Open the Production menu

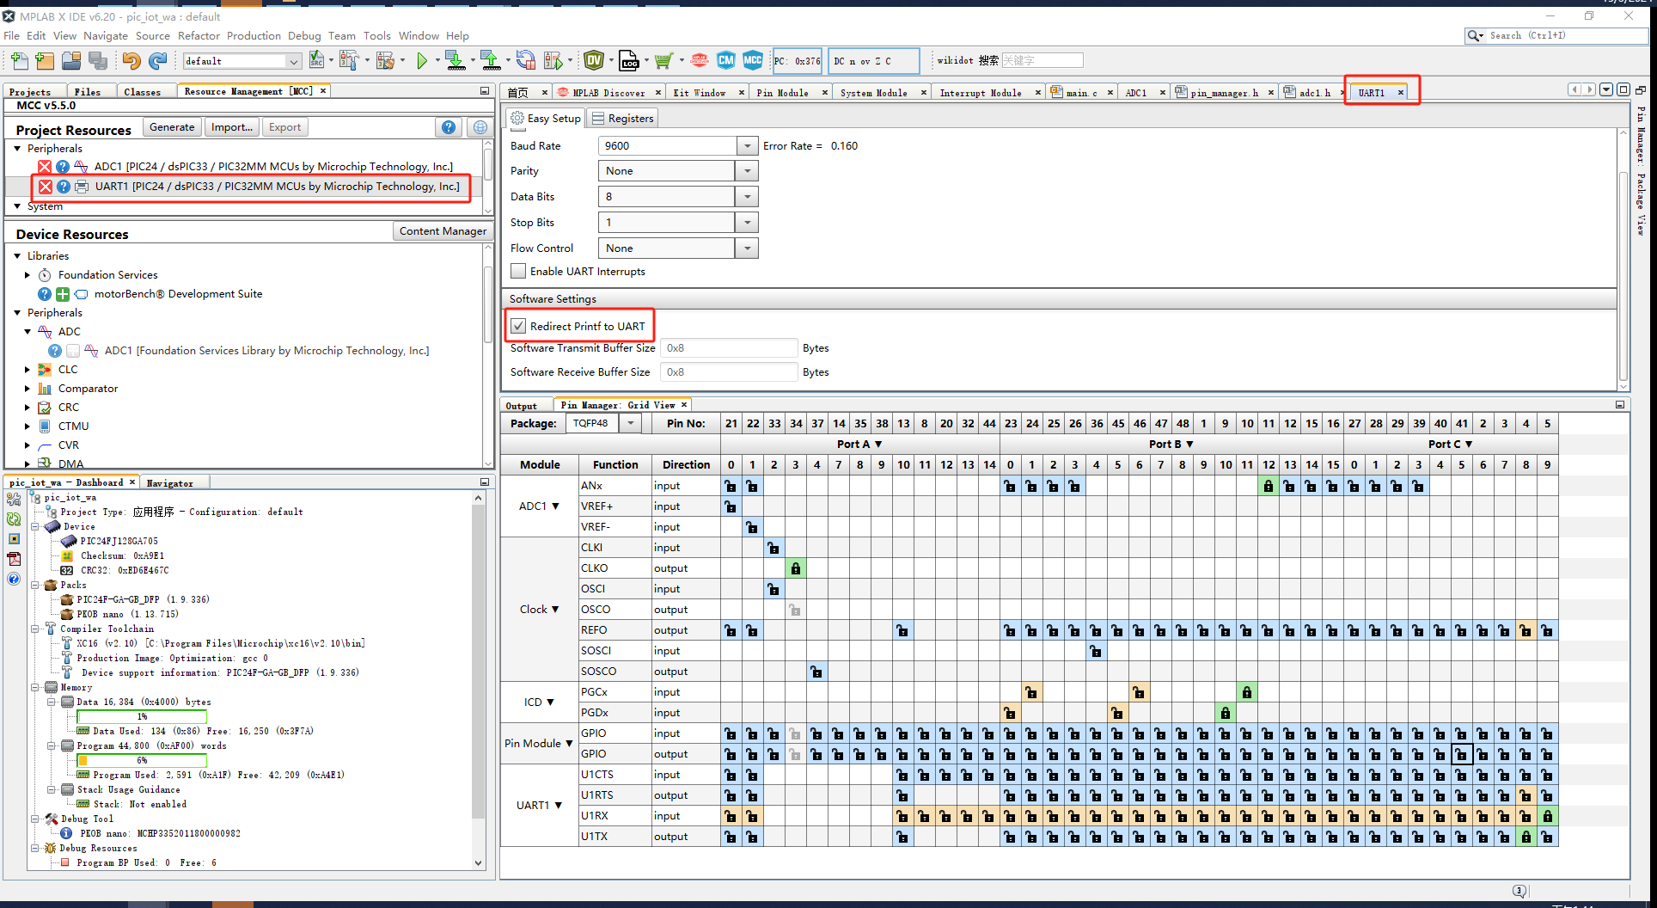point(254,35)
